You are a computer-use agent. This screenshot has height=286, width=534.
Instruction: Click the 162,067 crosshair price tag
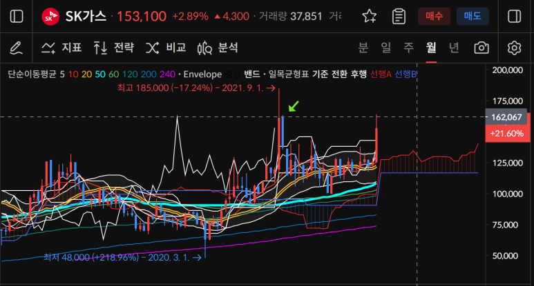click(x=506, y=117)
